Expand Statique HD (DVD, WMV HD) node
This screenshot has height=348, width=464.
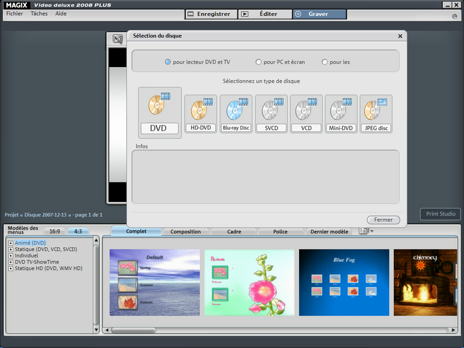point(11,269)
